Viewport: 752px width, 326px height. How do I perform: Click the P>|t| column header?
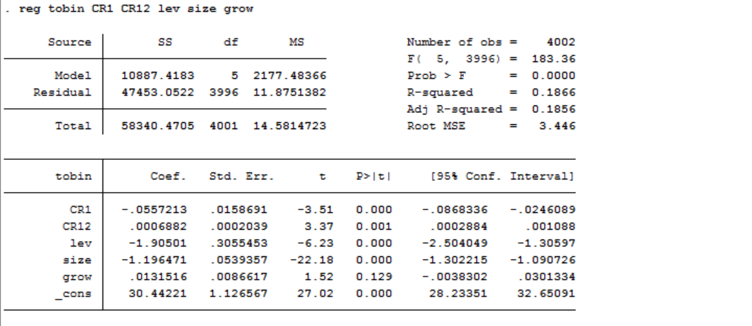click(x=373, y=177)
